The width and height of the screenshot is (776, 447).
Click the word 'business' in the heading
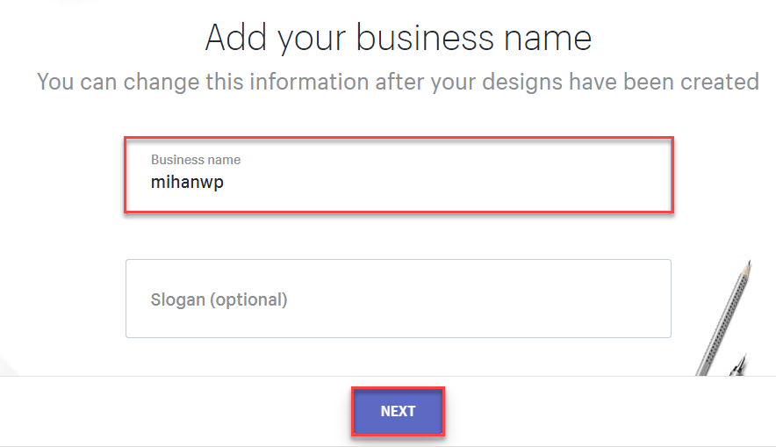(x=425, y=38)
